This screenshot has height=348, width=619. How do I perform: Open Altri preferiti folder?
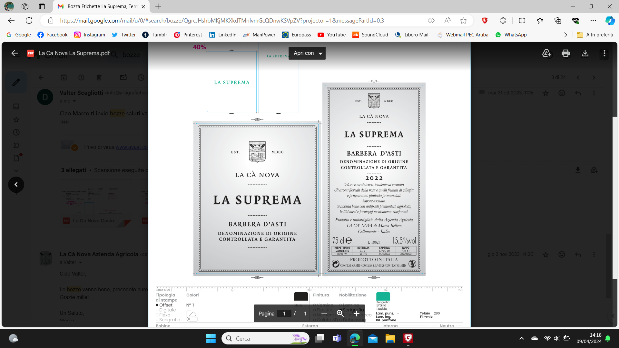(595, 35)
